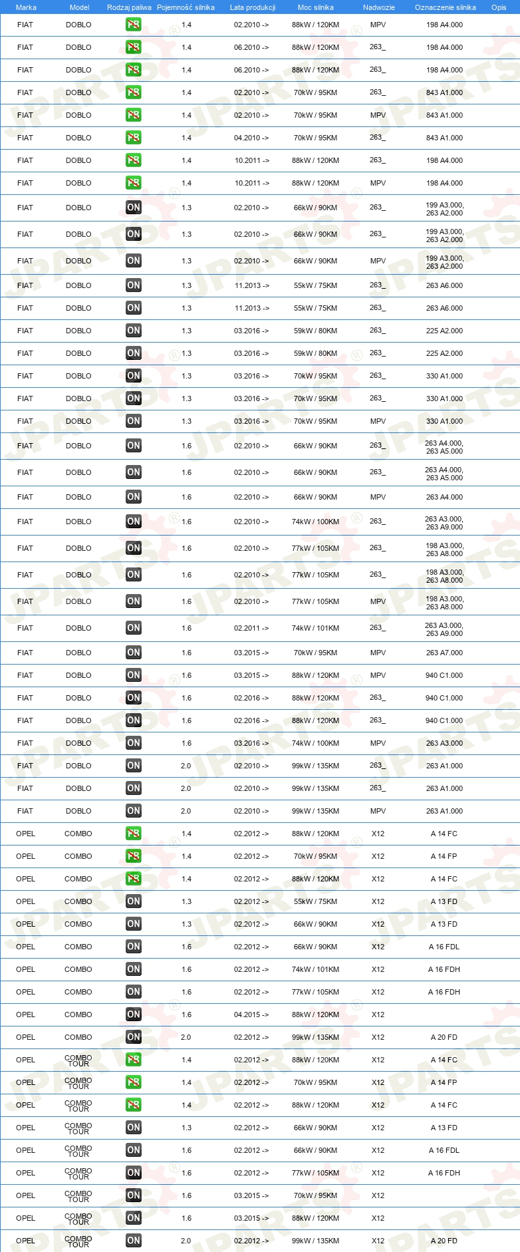520x1252 pixels.
Task: Select the 04.2010 -> production date cell
Action: (x=251, y=138)
